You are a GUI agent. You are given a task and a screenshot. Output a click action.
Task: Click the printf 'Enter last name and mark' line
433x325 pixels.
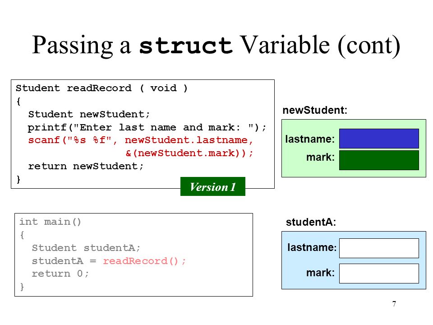coord(147,127)
